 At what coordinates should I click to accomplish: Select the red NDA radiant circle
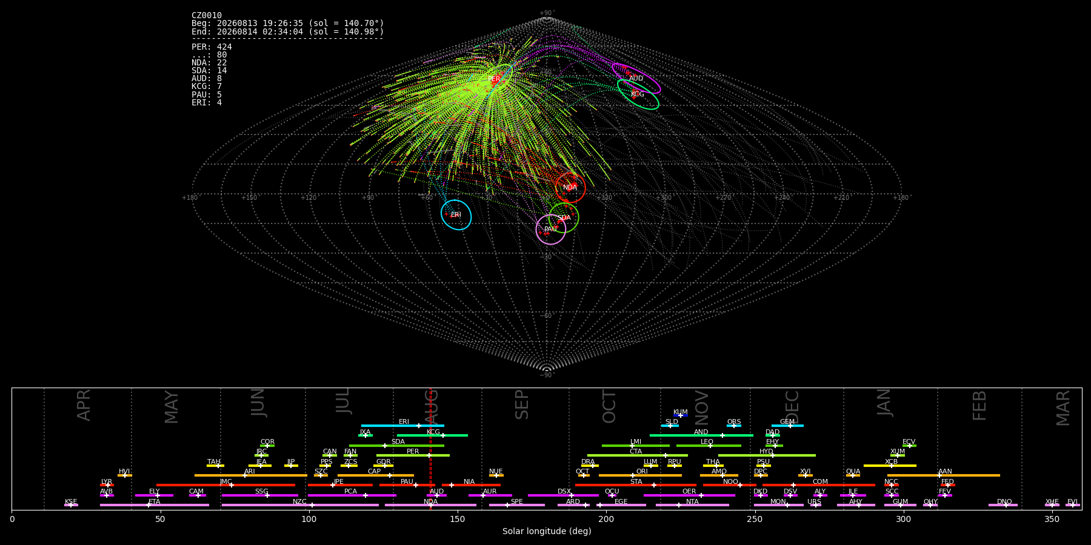click(x=570, y=188)
